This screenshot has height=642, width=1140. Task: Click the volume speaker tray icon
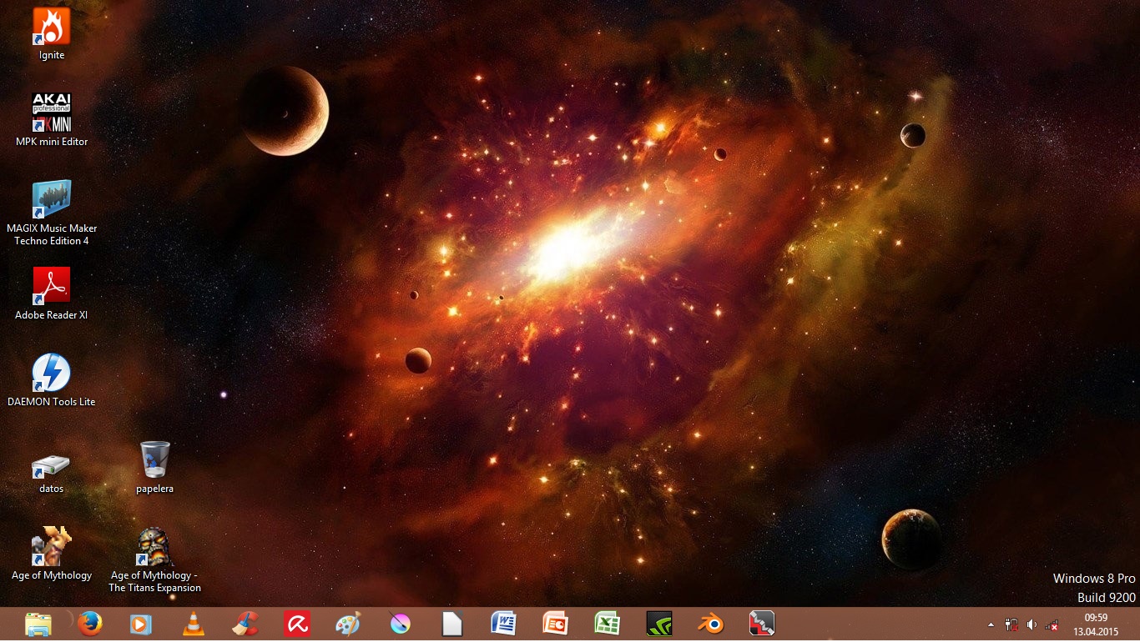tap(1032, 624)
